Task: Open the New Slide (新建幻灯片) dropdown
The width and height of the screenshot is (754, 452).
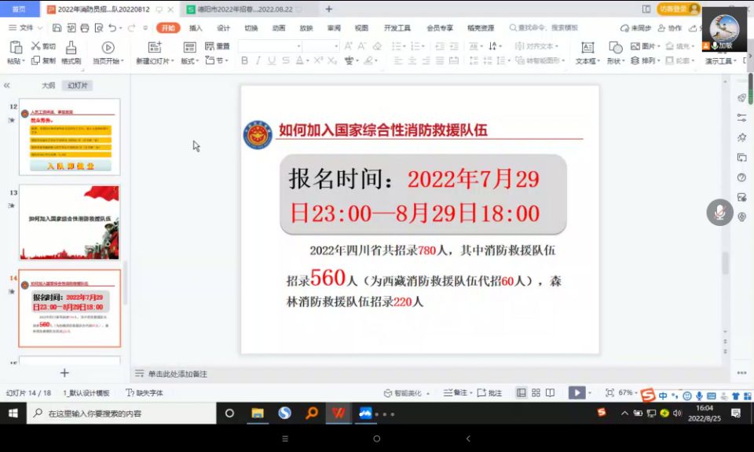Action: pyautogui.click(x=155, y=61)
